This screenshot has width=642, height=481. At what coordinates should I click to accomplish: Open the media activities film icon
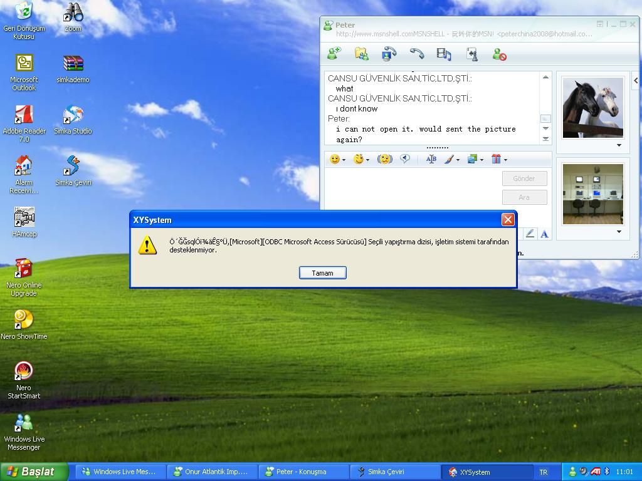pyautogui.click(x=444, y=54)
